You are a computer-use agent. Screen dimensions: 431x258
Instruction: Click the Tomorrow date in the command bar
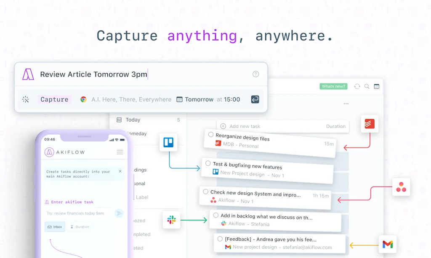click(x=199, y=99)
